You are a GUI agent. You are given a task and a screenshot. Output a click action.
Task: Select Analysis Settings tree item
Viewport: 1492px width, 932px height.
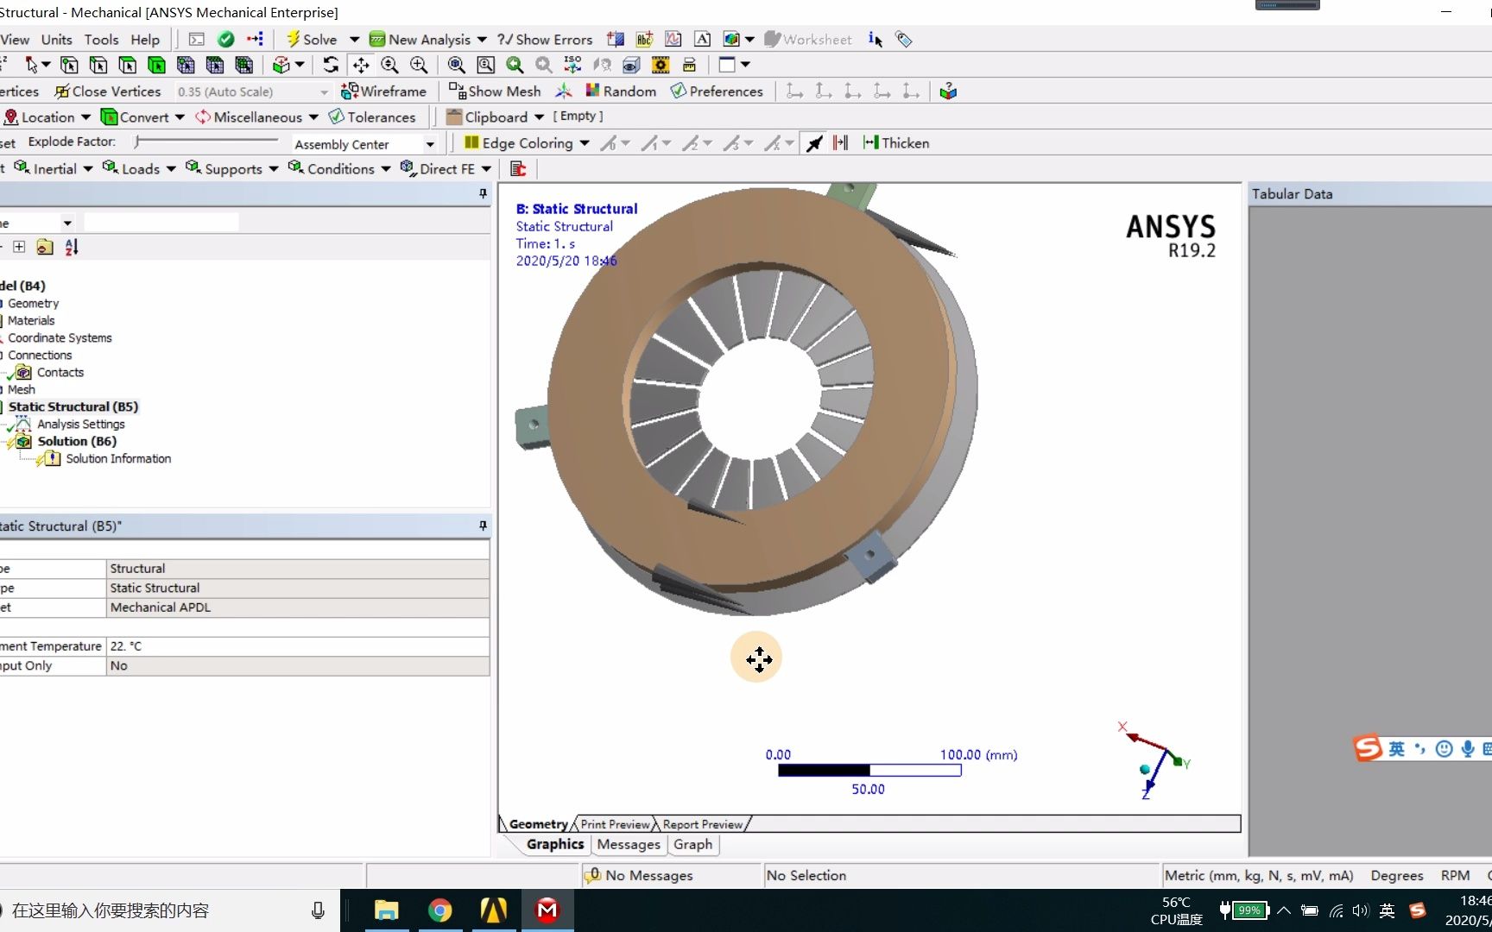[x=81, y=425]
